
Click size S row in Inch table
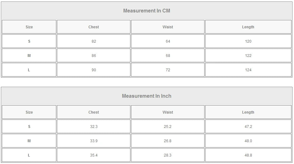coord(29,127)
